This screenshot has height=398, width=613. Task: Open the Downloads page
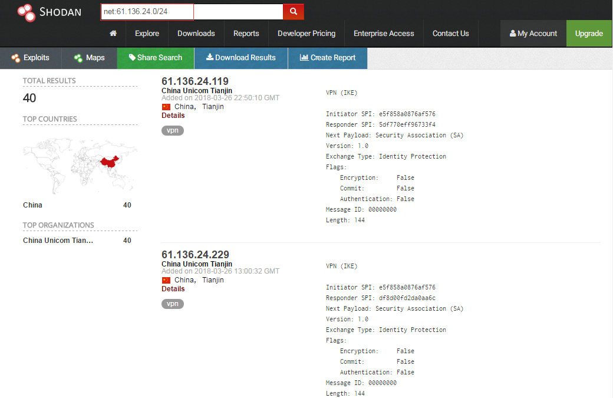click(196, 33)
